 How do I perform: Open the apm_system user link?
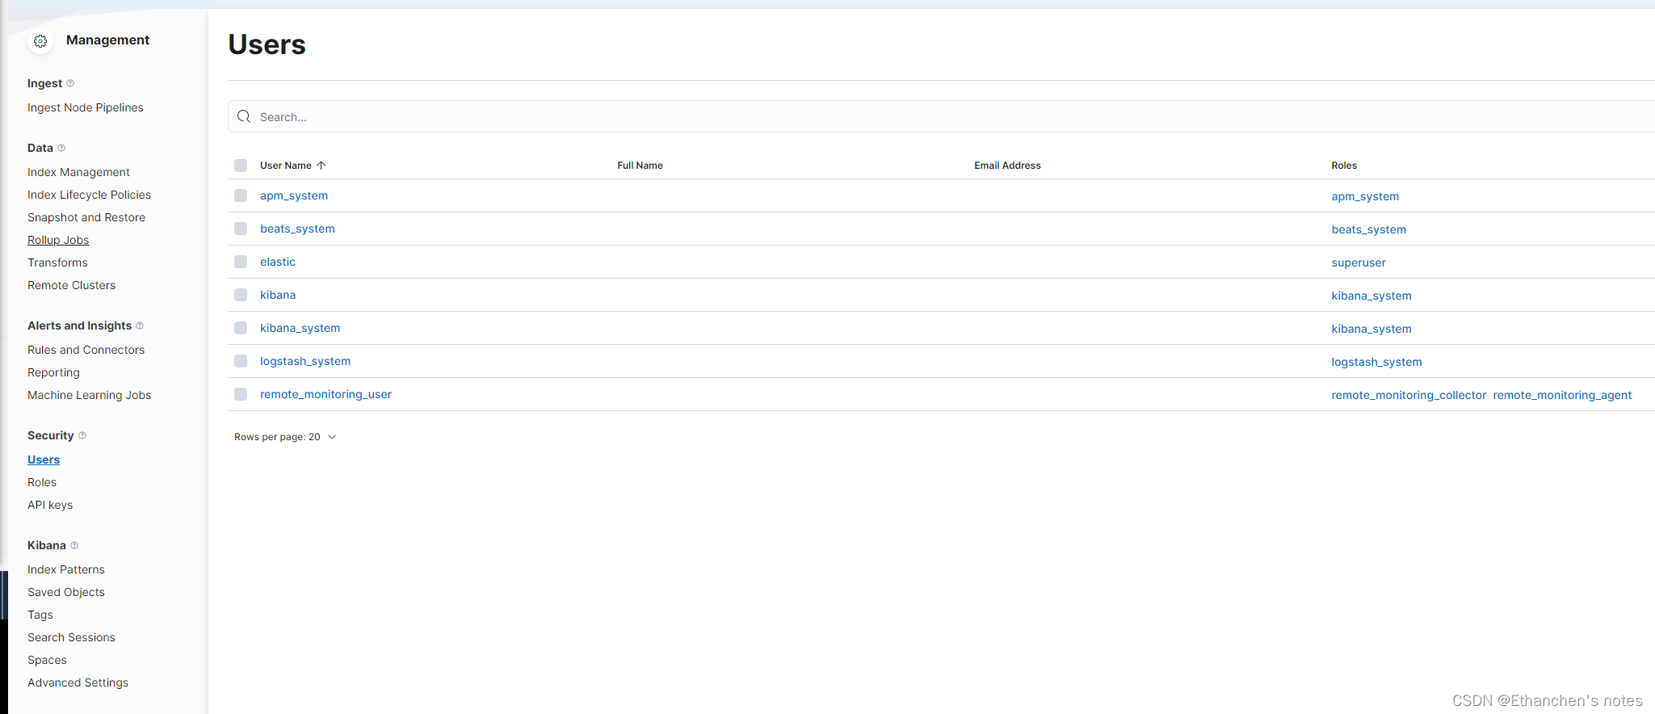(294, 195)
